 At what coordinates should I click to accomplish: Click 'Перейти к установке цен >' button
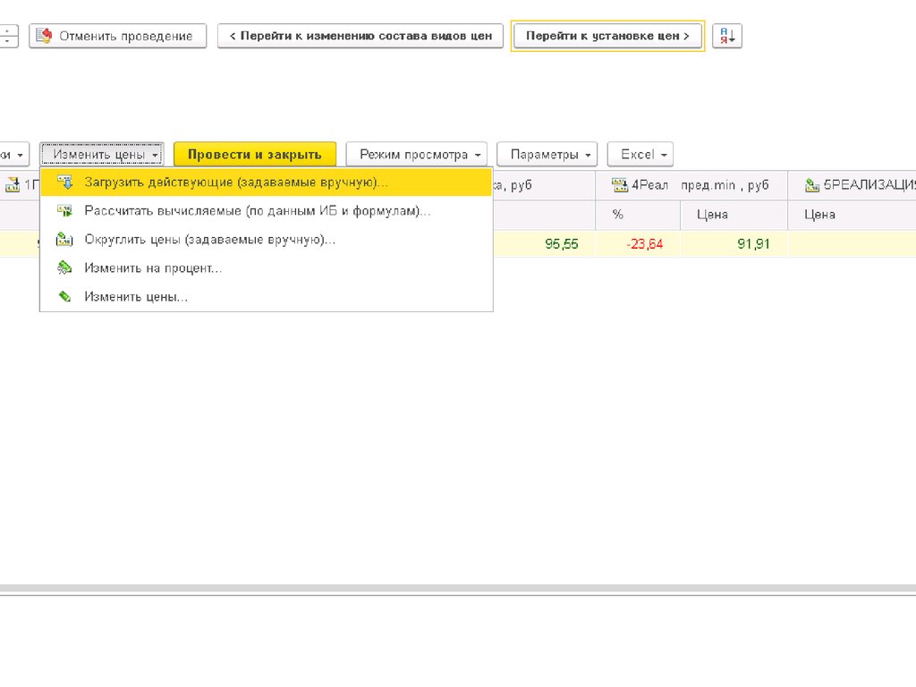(x=607, y=36)
